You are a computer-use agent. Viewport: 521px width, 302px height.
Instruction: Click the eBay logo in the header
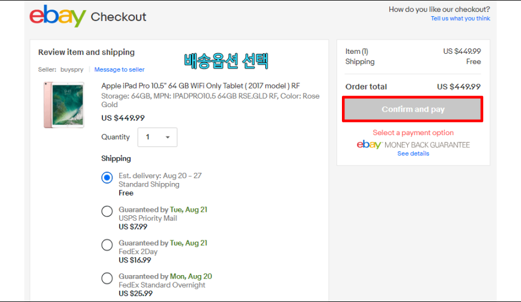tap(57, 16)
